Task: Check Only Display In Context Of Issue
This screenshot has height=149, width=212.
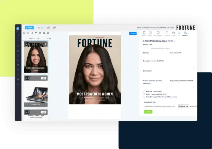Action: tap(144, 97)
